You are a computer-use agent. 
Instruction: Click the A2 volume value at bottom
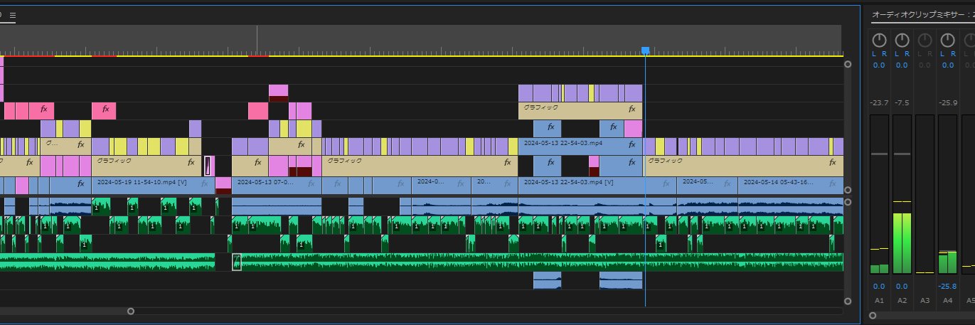click(902, 286)
